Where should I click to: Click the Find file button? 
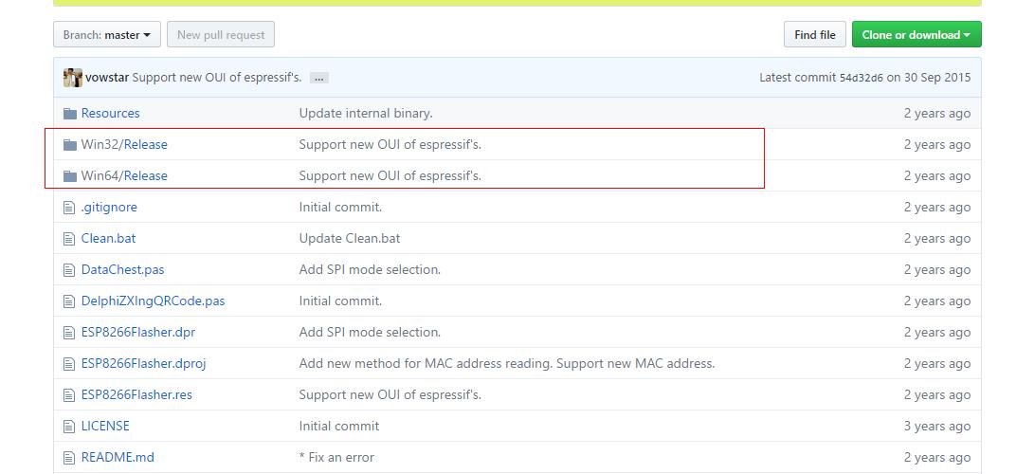[814, 35]
